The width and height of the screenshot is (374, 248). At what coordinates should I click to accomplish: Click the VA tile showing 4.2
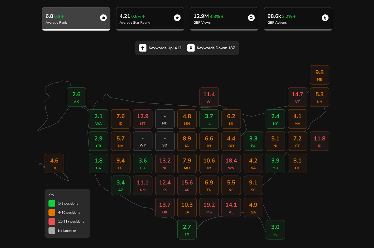click(x=253, y=164)
